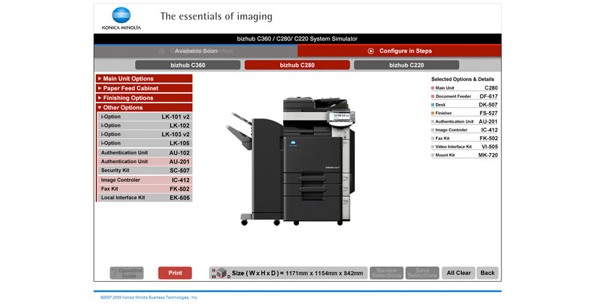This screenshot has width=594, height=308.
Task: Open the Configure in Steps tab
Action: point(400,51)
